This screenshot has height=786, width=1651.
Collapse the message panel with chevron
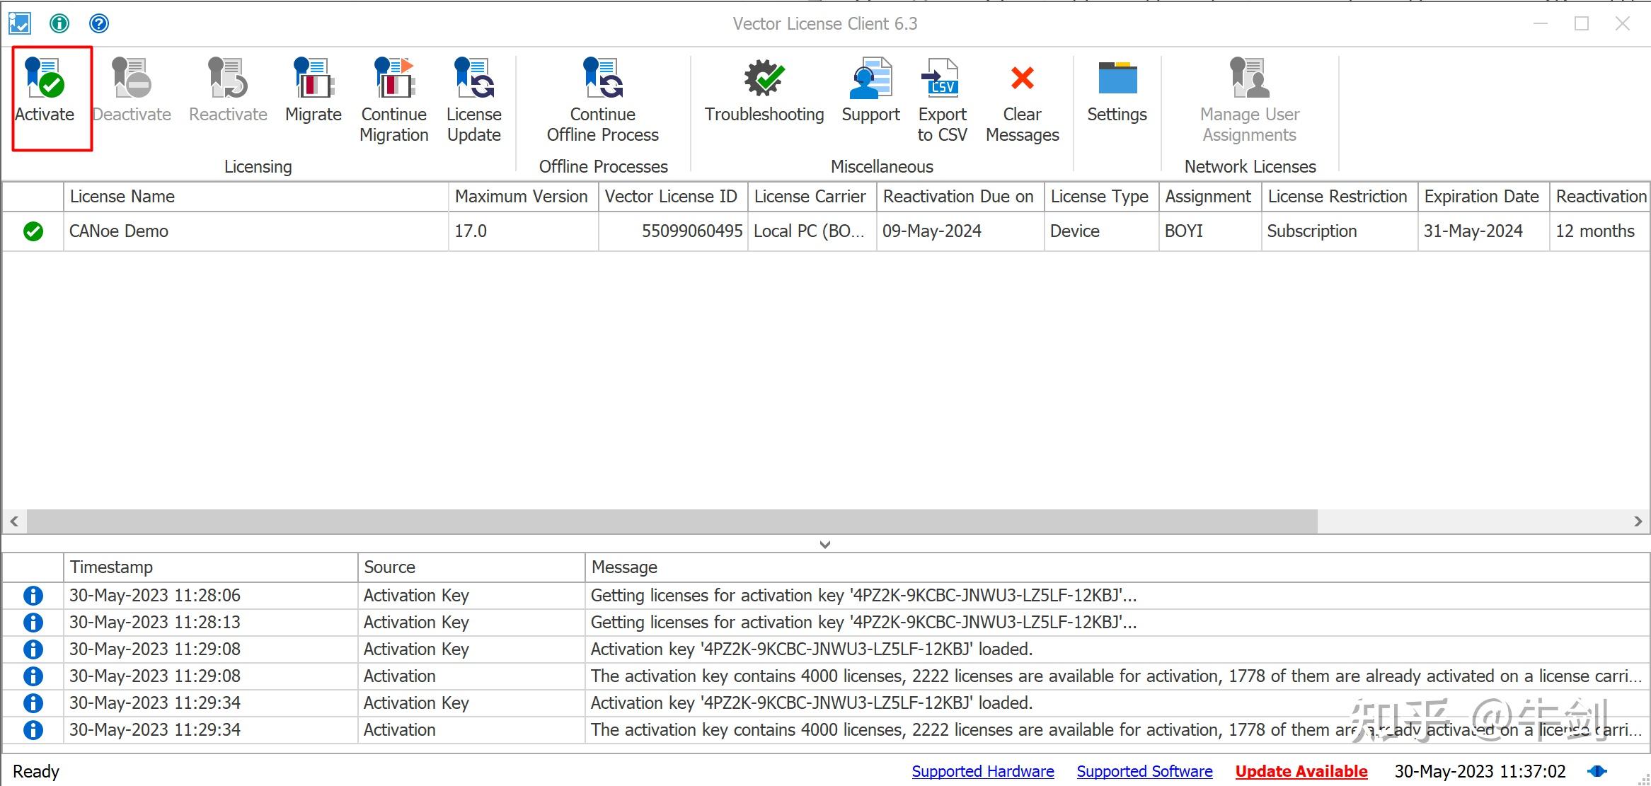tap(824, 544)
